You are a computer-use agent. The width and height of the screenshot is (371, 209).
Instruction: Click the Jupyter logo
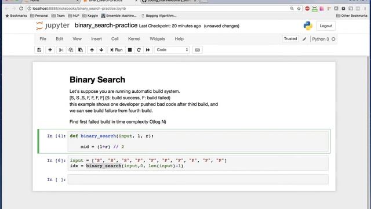pos(53,26)
